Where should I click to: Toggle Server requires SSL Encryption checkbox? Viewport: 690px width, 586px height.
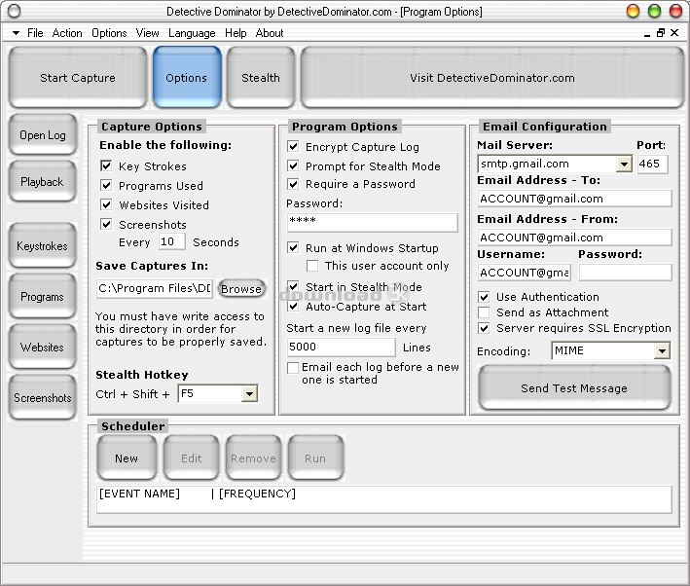point(484,328)
